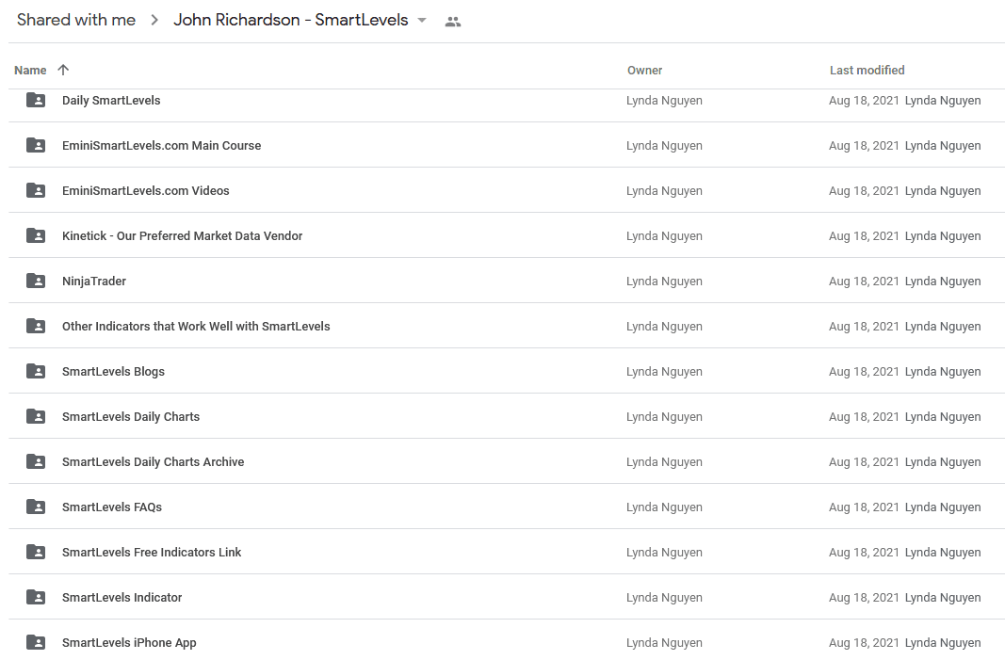Click the Owner column header
1005x660 pixels.
tap(645, 71)
